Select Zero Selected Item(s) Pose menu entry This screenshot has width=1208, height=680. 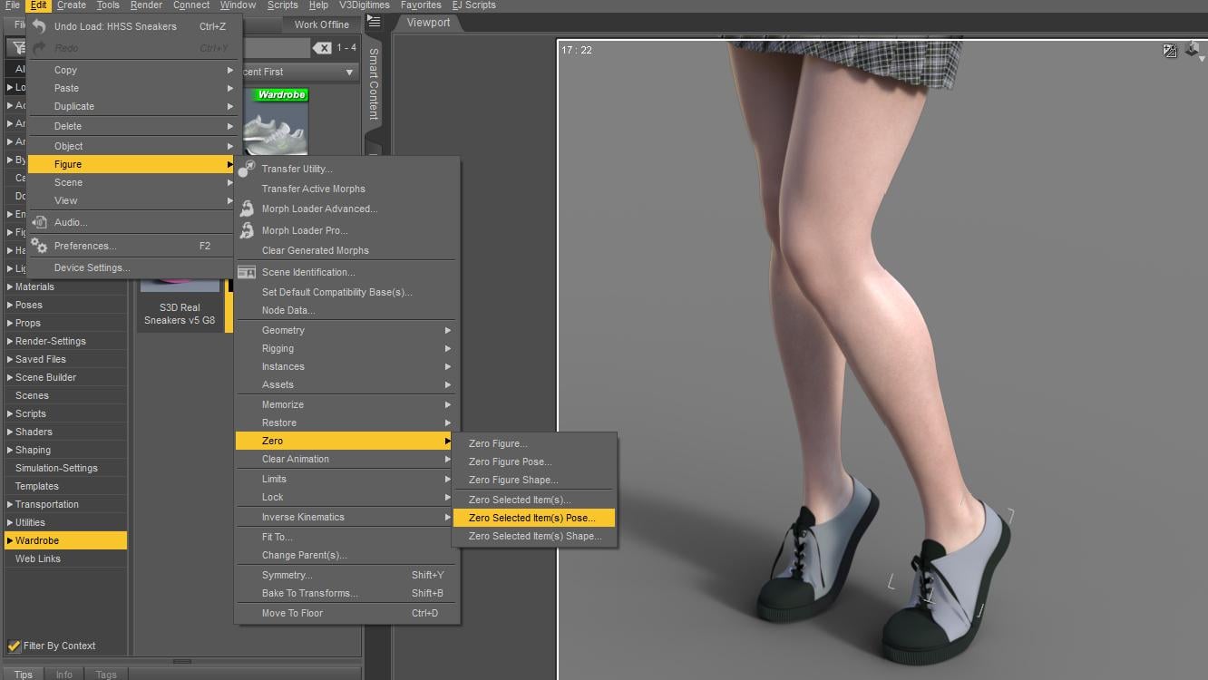[x=532, y=518]
